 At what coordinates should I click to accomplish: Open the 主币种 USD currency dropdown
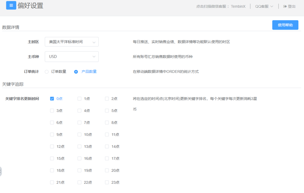[72, 57]
